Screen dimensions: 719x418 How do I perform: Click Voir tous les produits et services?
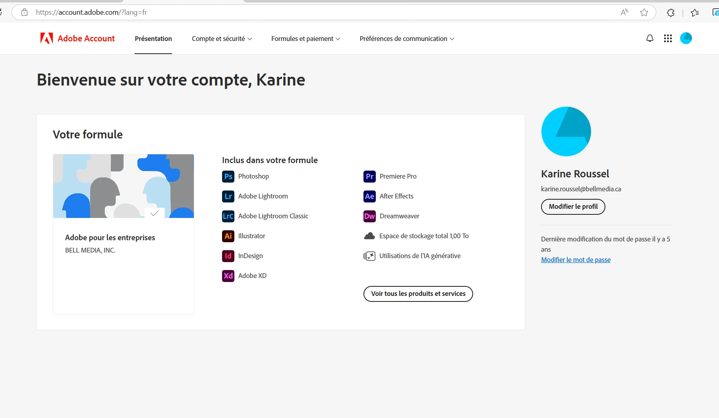(418, 294)
